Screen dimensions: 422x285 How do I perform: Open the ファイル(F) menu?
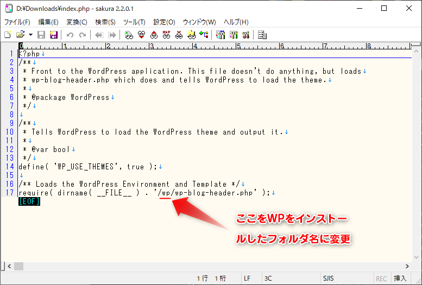(17, 22)
